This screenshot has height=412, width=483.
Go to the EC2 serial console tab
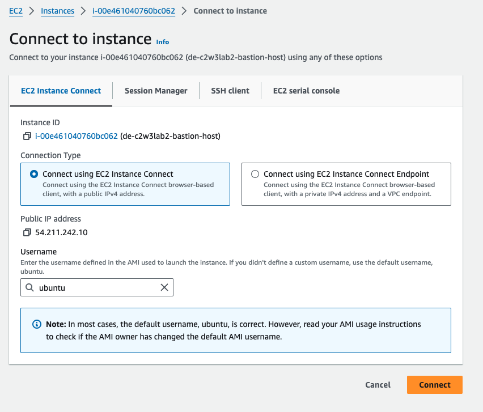tap(306, 91)
